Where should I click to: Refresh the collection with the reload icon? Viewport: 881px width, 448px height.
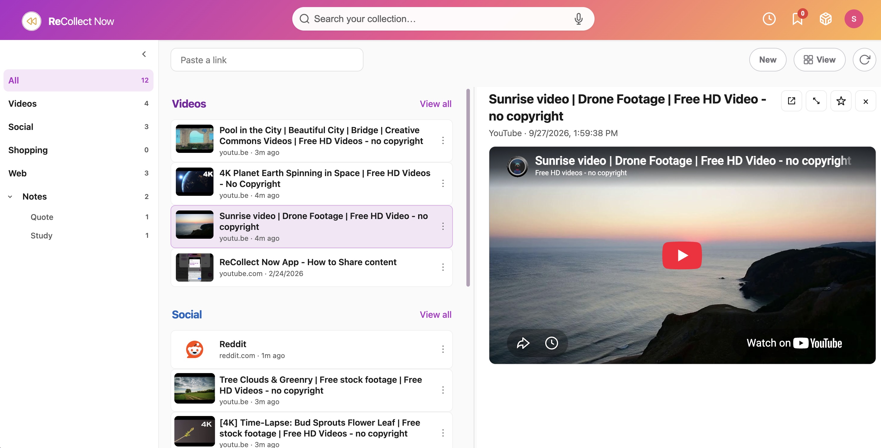[x=864, y=60]
